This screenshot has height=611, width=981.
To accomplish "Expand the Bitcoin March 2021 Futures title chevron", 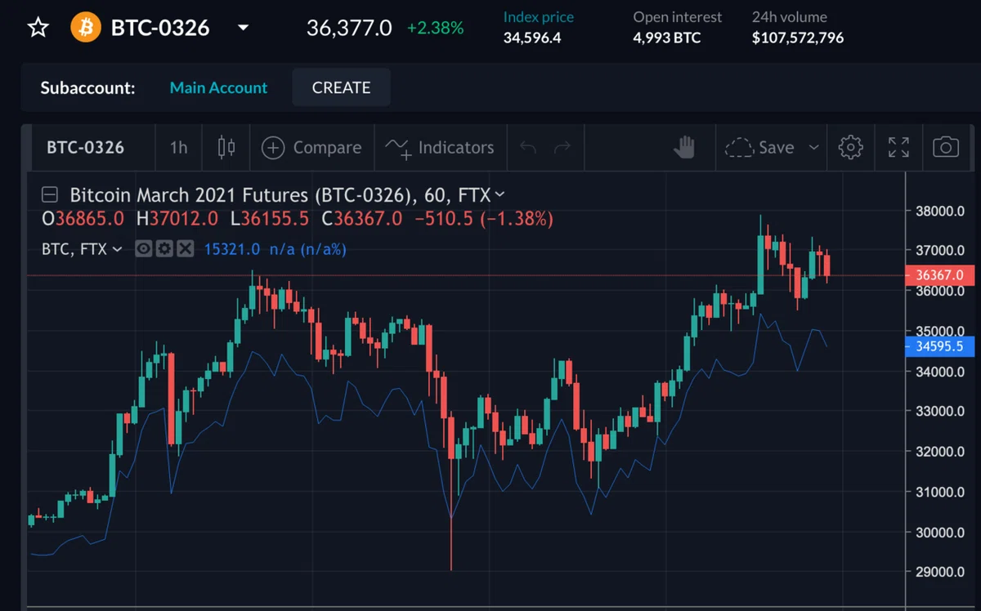I will pos(499,195).
